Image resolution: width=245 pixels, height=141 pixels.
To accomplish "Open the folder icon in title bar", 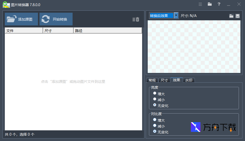I will [x=210, y=4].
